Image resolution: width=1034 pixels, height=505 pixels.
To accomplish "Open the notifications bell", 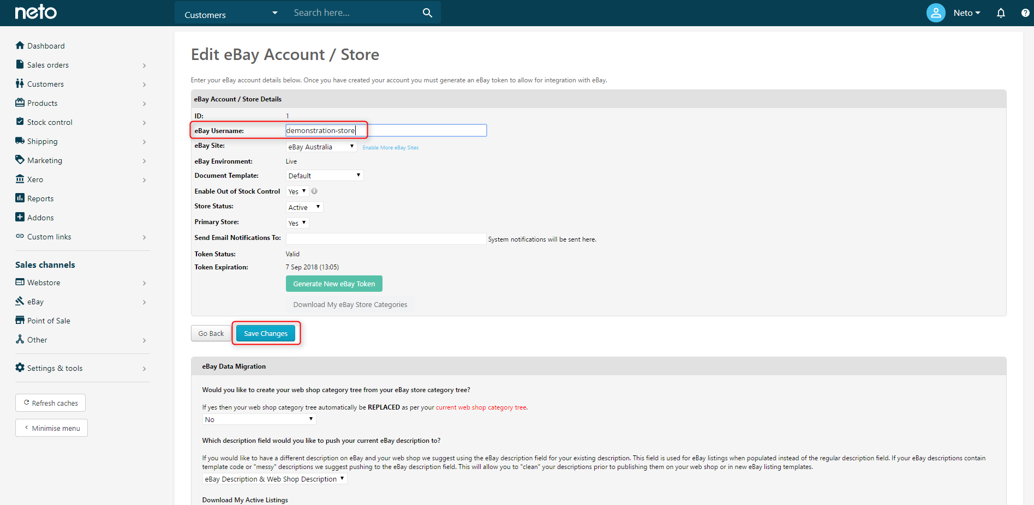I will (1001, 13).
